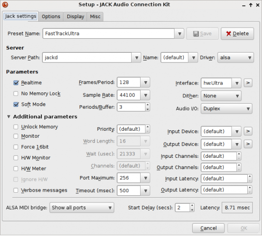Click the Output Channels spin box
Image resolution: width=262 pixels, height=236 pixels.
(x=221, y=167)
